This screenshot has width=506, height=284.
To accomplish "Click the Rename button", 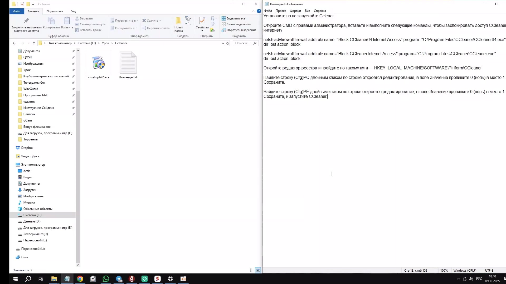I will pos(155,28).
